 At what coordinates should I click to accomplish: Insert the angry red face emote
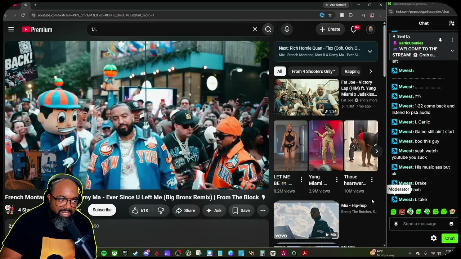402,212
